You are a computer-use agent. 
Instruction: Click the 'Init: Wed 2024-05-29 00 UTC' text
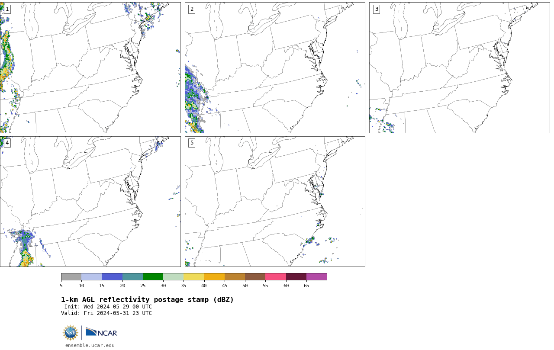[x=108, y=307]
